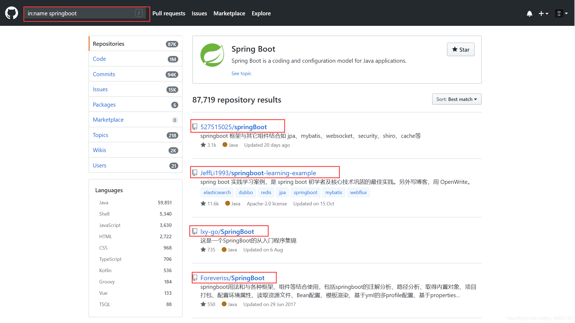Click the 550 stars count

(x=208, y=304)
